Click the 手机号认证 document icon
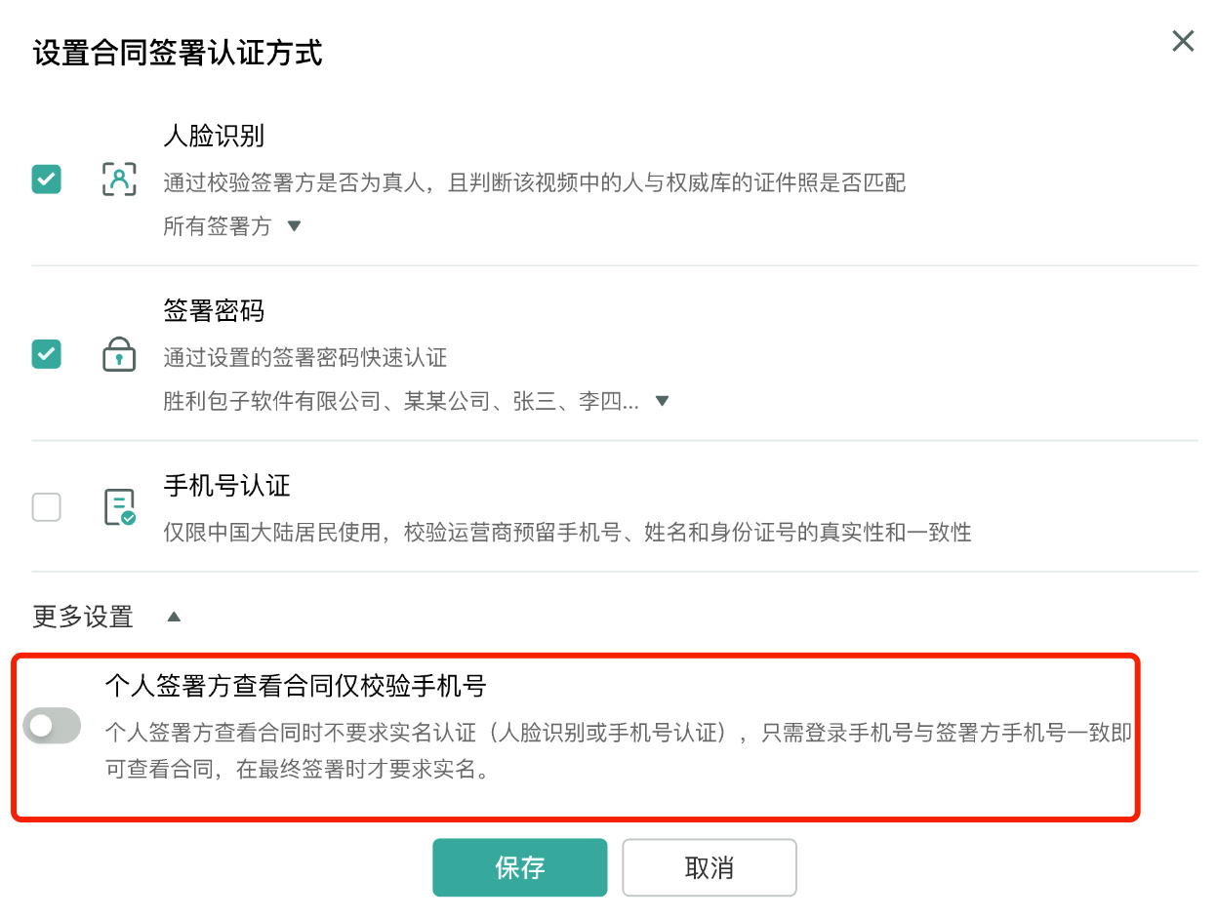1217x919 pixels. tap(119, 507)
